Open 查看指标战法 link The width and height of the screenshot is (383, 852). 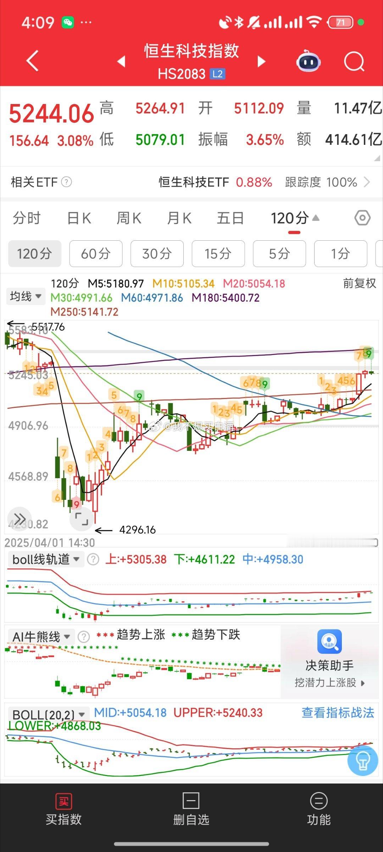pos(338,712)
